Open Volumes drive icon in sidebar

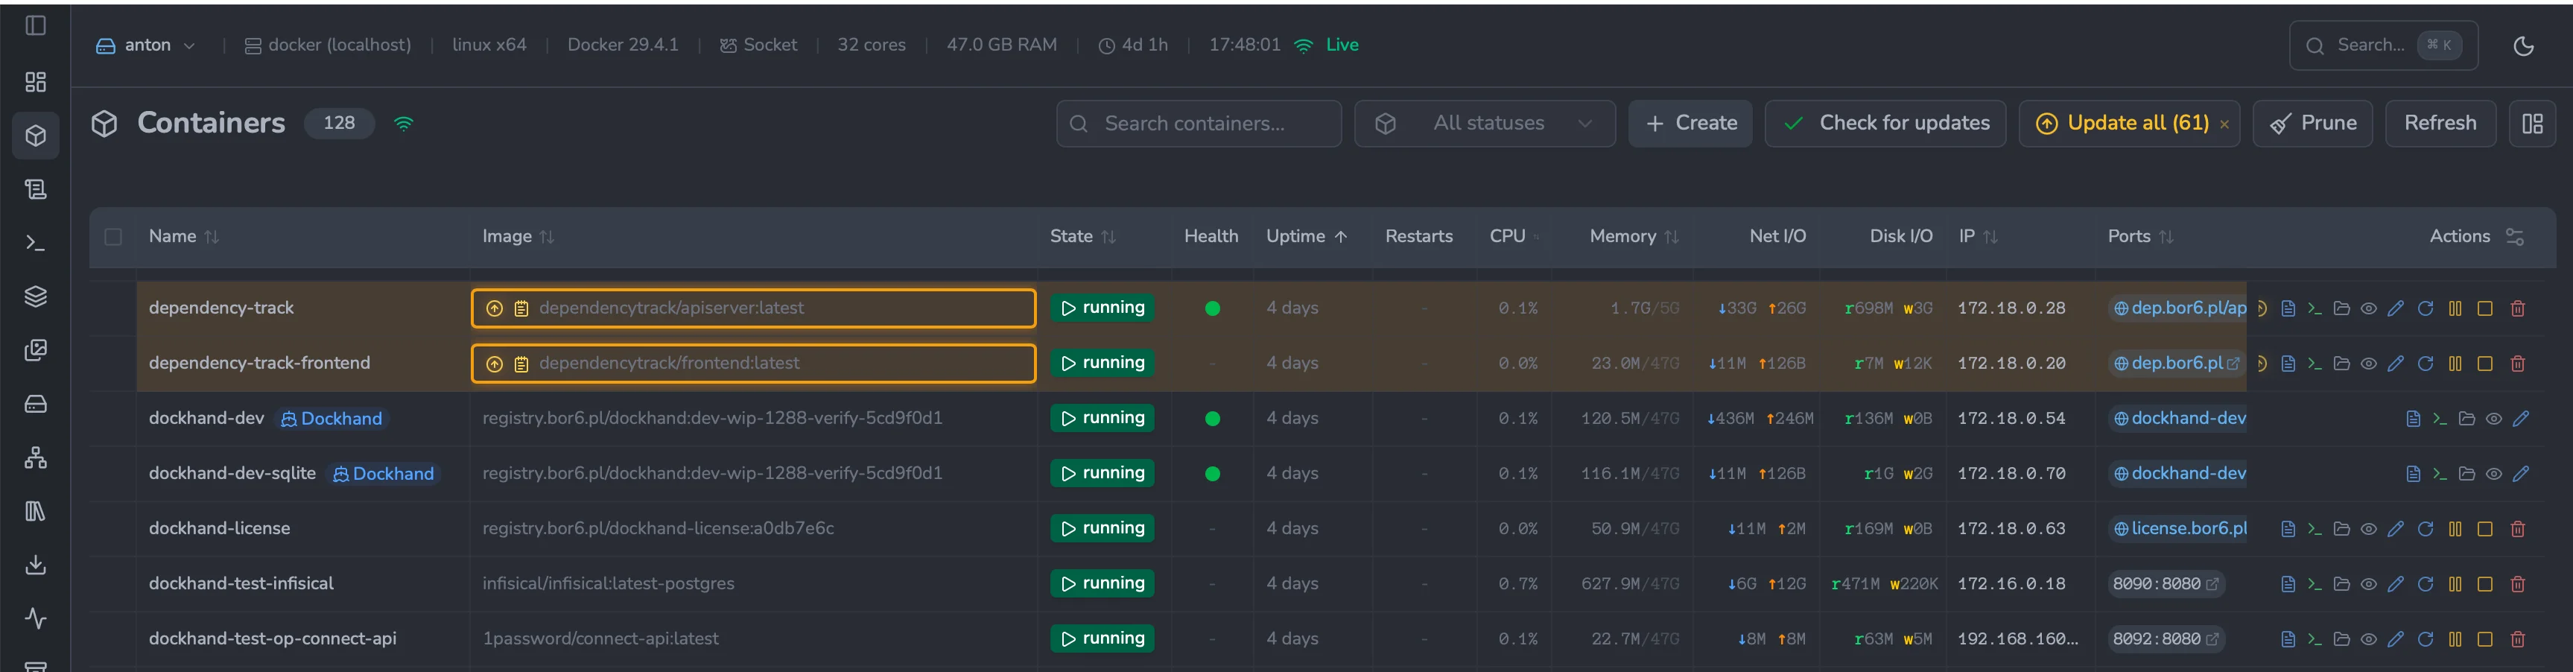[35, 405]
